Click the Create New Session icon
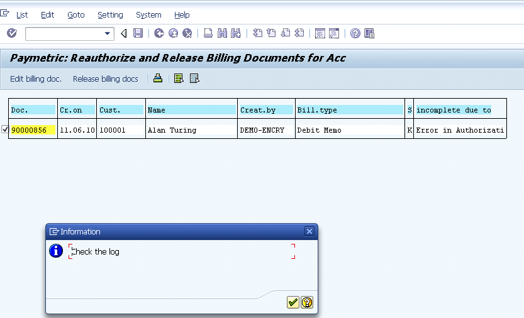Screen dimensions: 524x318 [x=320, y=33]
